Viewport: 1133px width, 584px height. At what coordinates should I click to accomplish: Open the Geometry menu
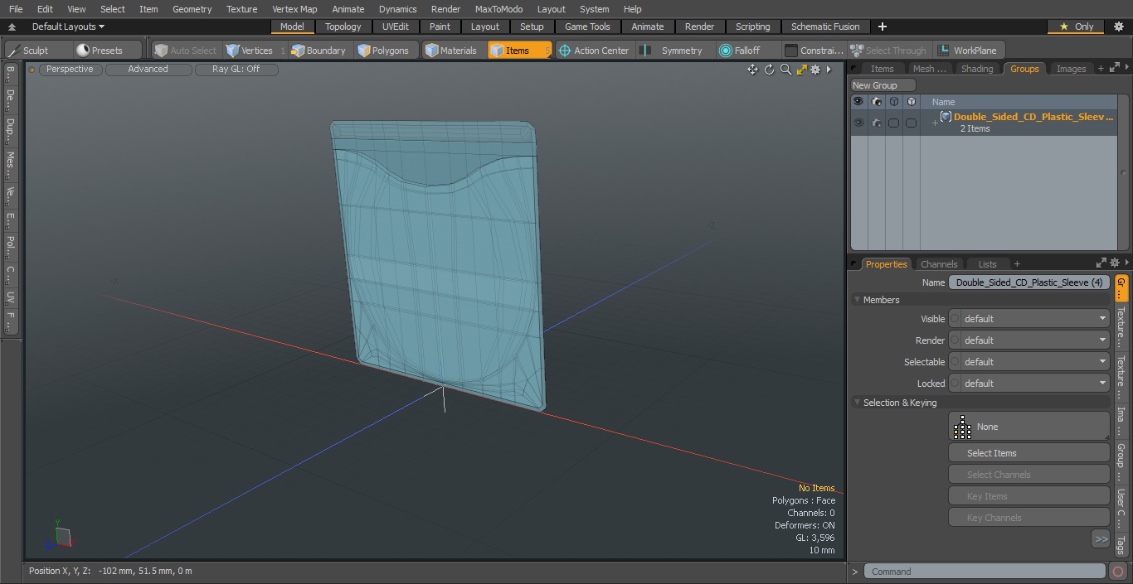(192, 9)
